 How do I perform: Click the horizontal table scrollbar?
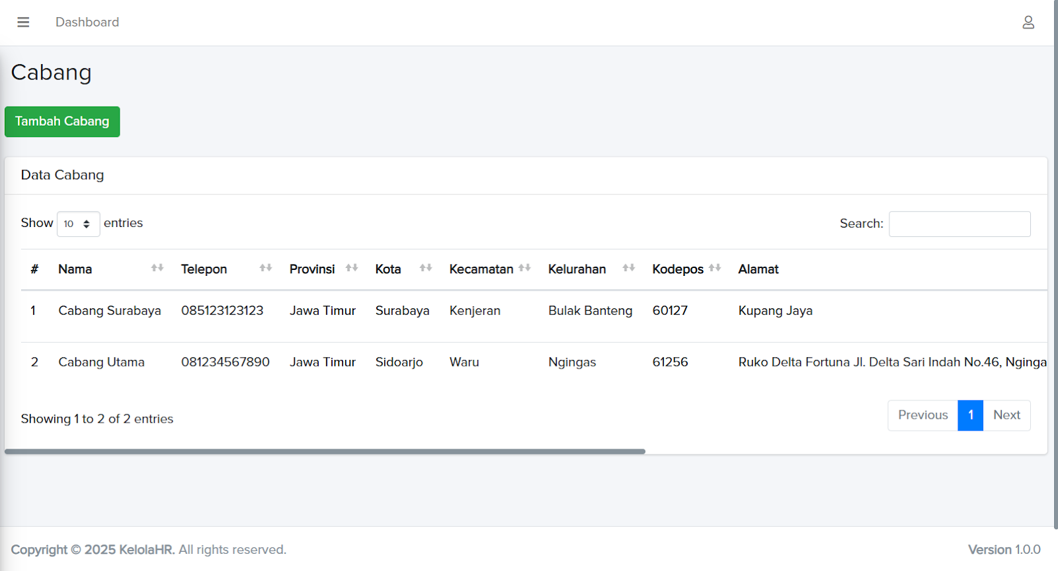point(324,452)
